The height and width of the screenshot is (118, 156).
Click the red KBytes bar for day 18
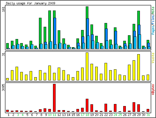[87, 105]
